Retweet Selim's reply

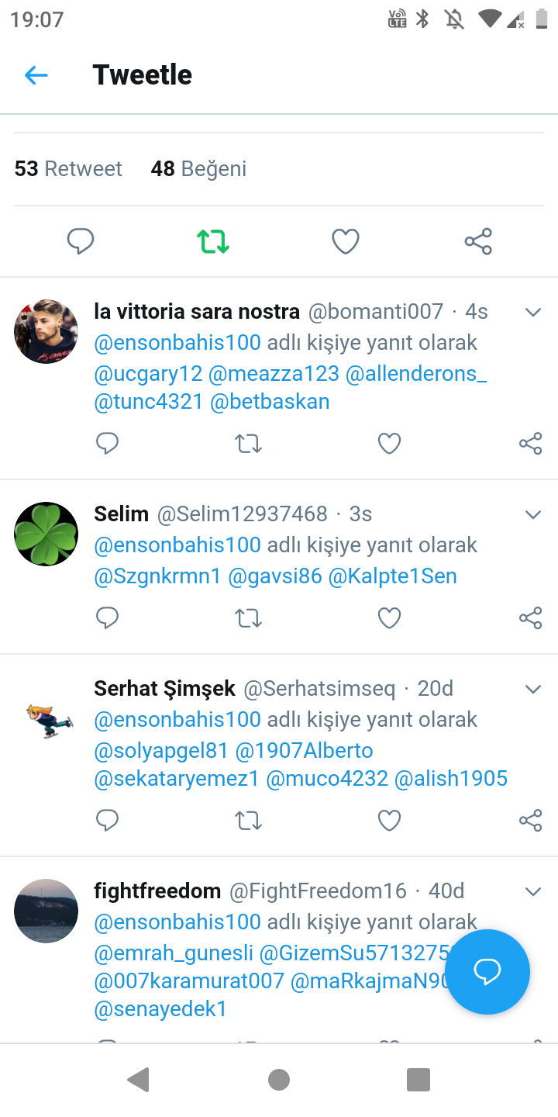[x=249, y=618]
